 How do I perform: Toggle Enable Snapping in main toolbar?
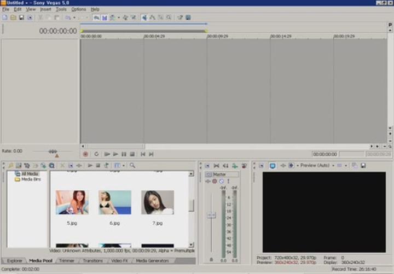tap(96, 18)
